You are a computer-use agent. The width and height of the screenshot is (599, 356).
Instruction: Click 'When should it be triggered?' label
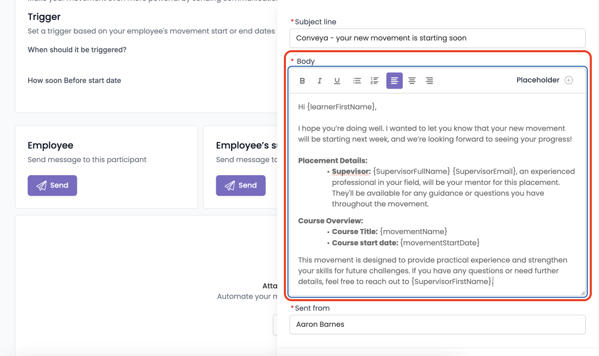coord(77,50)
